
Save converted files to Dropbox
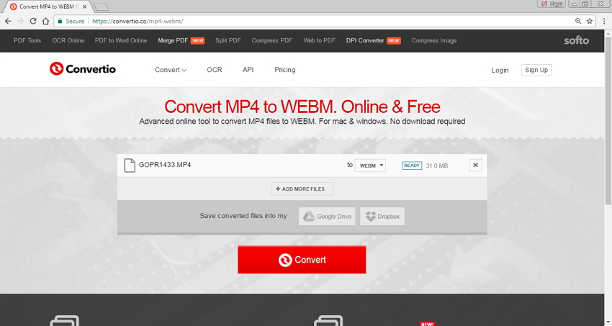pos(382,217)
